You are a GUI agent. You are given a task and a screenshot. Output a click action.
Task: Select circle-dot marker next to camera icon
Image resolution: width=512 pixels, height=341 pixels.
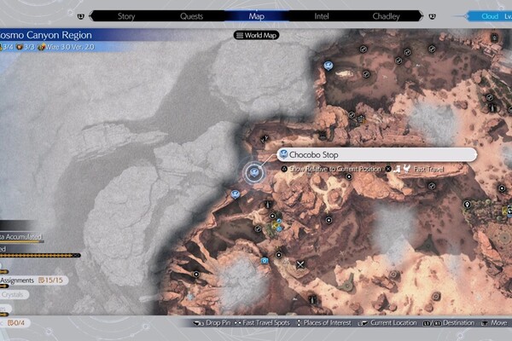pyautogui.click(x=278, y=255)
